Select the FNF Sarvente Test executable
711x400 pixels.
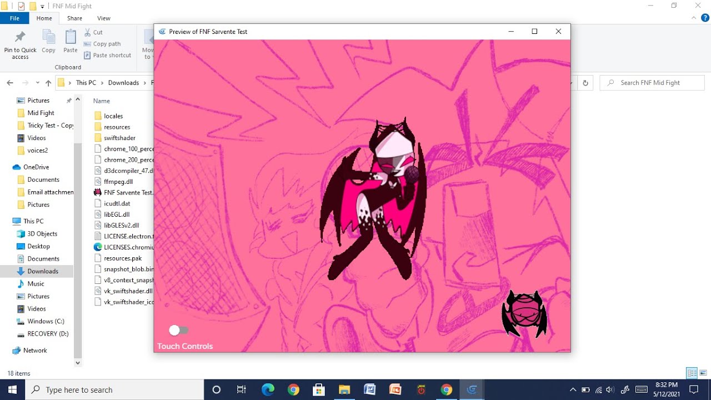coord(128,192)
